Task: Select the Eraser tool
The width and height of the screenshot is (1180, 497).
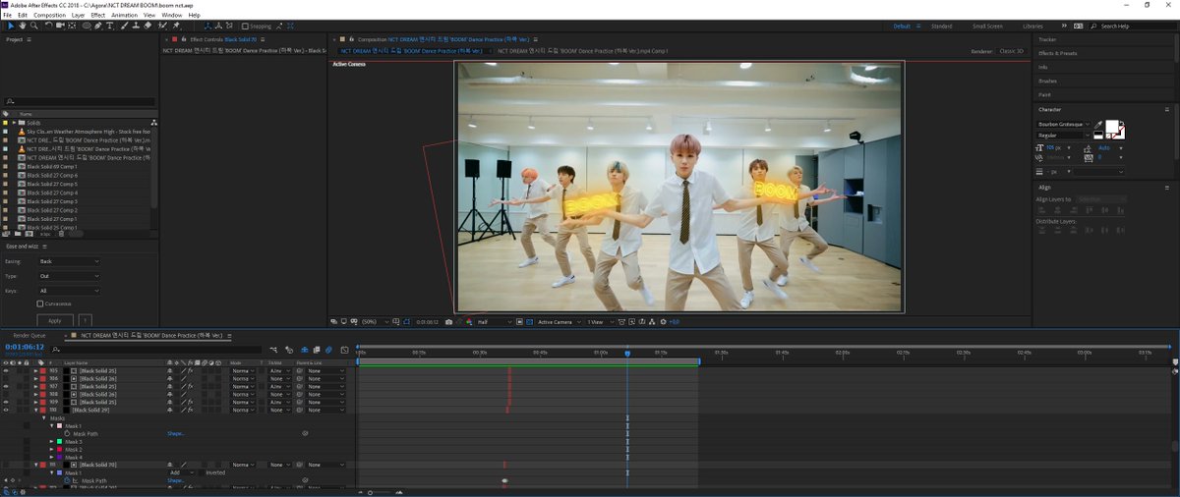Action: 147,26
